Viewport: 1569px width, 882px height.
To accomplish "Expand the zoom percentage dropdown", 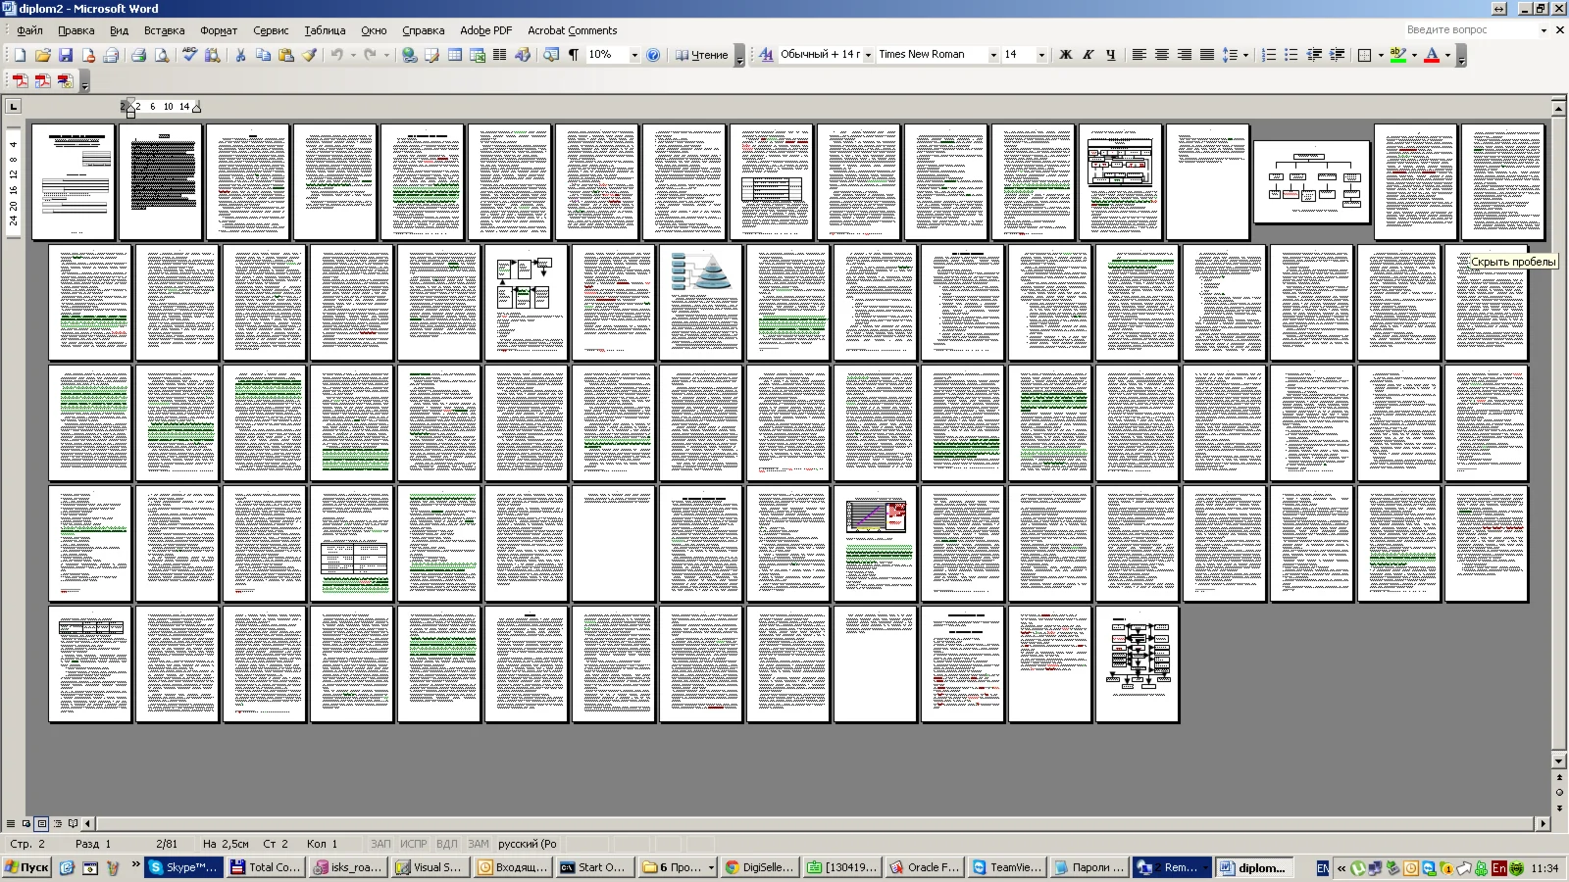I will (x=634, y=55).
